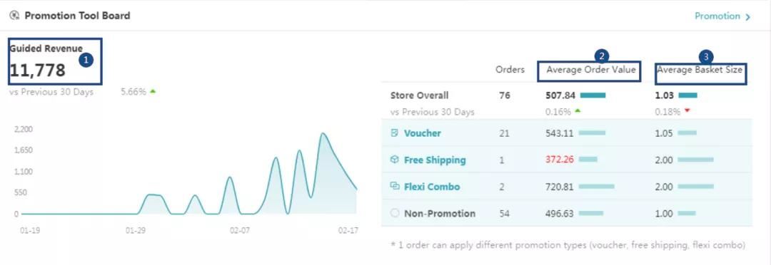Click the Average Basket Size column header

coord(700,71)
